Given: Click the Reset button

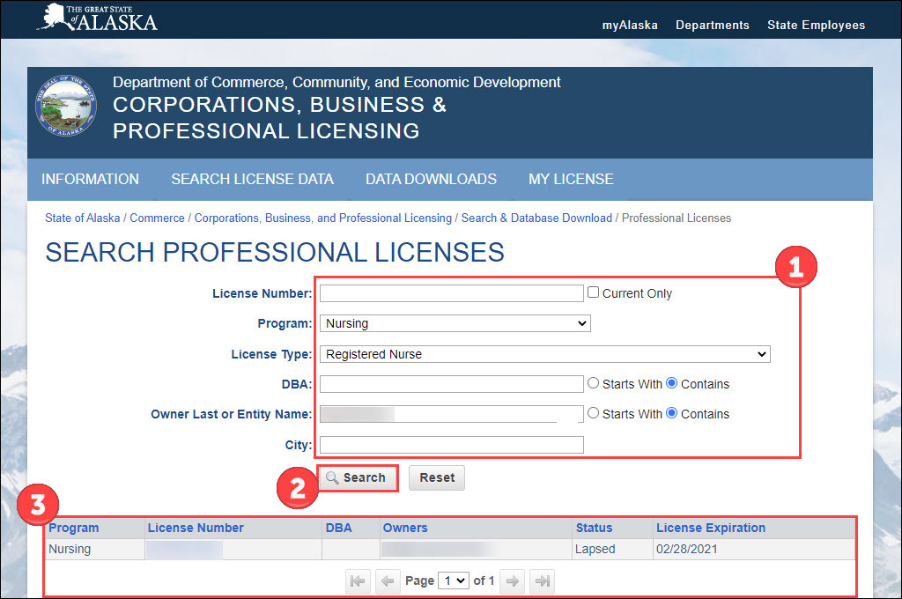Looking at the screenshot, I should [437, 478].
